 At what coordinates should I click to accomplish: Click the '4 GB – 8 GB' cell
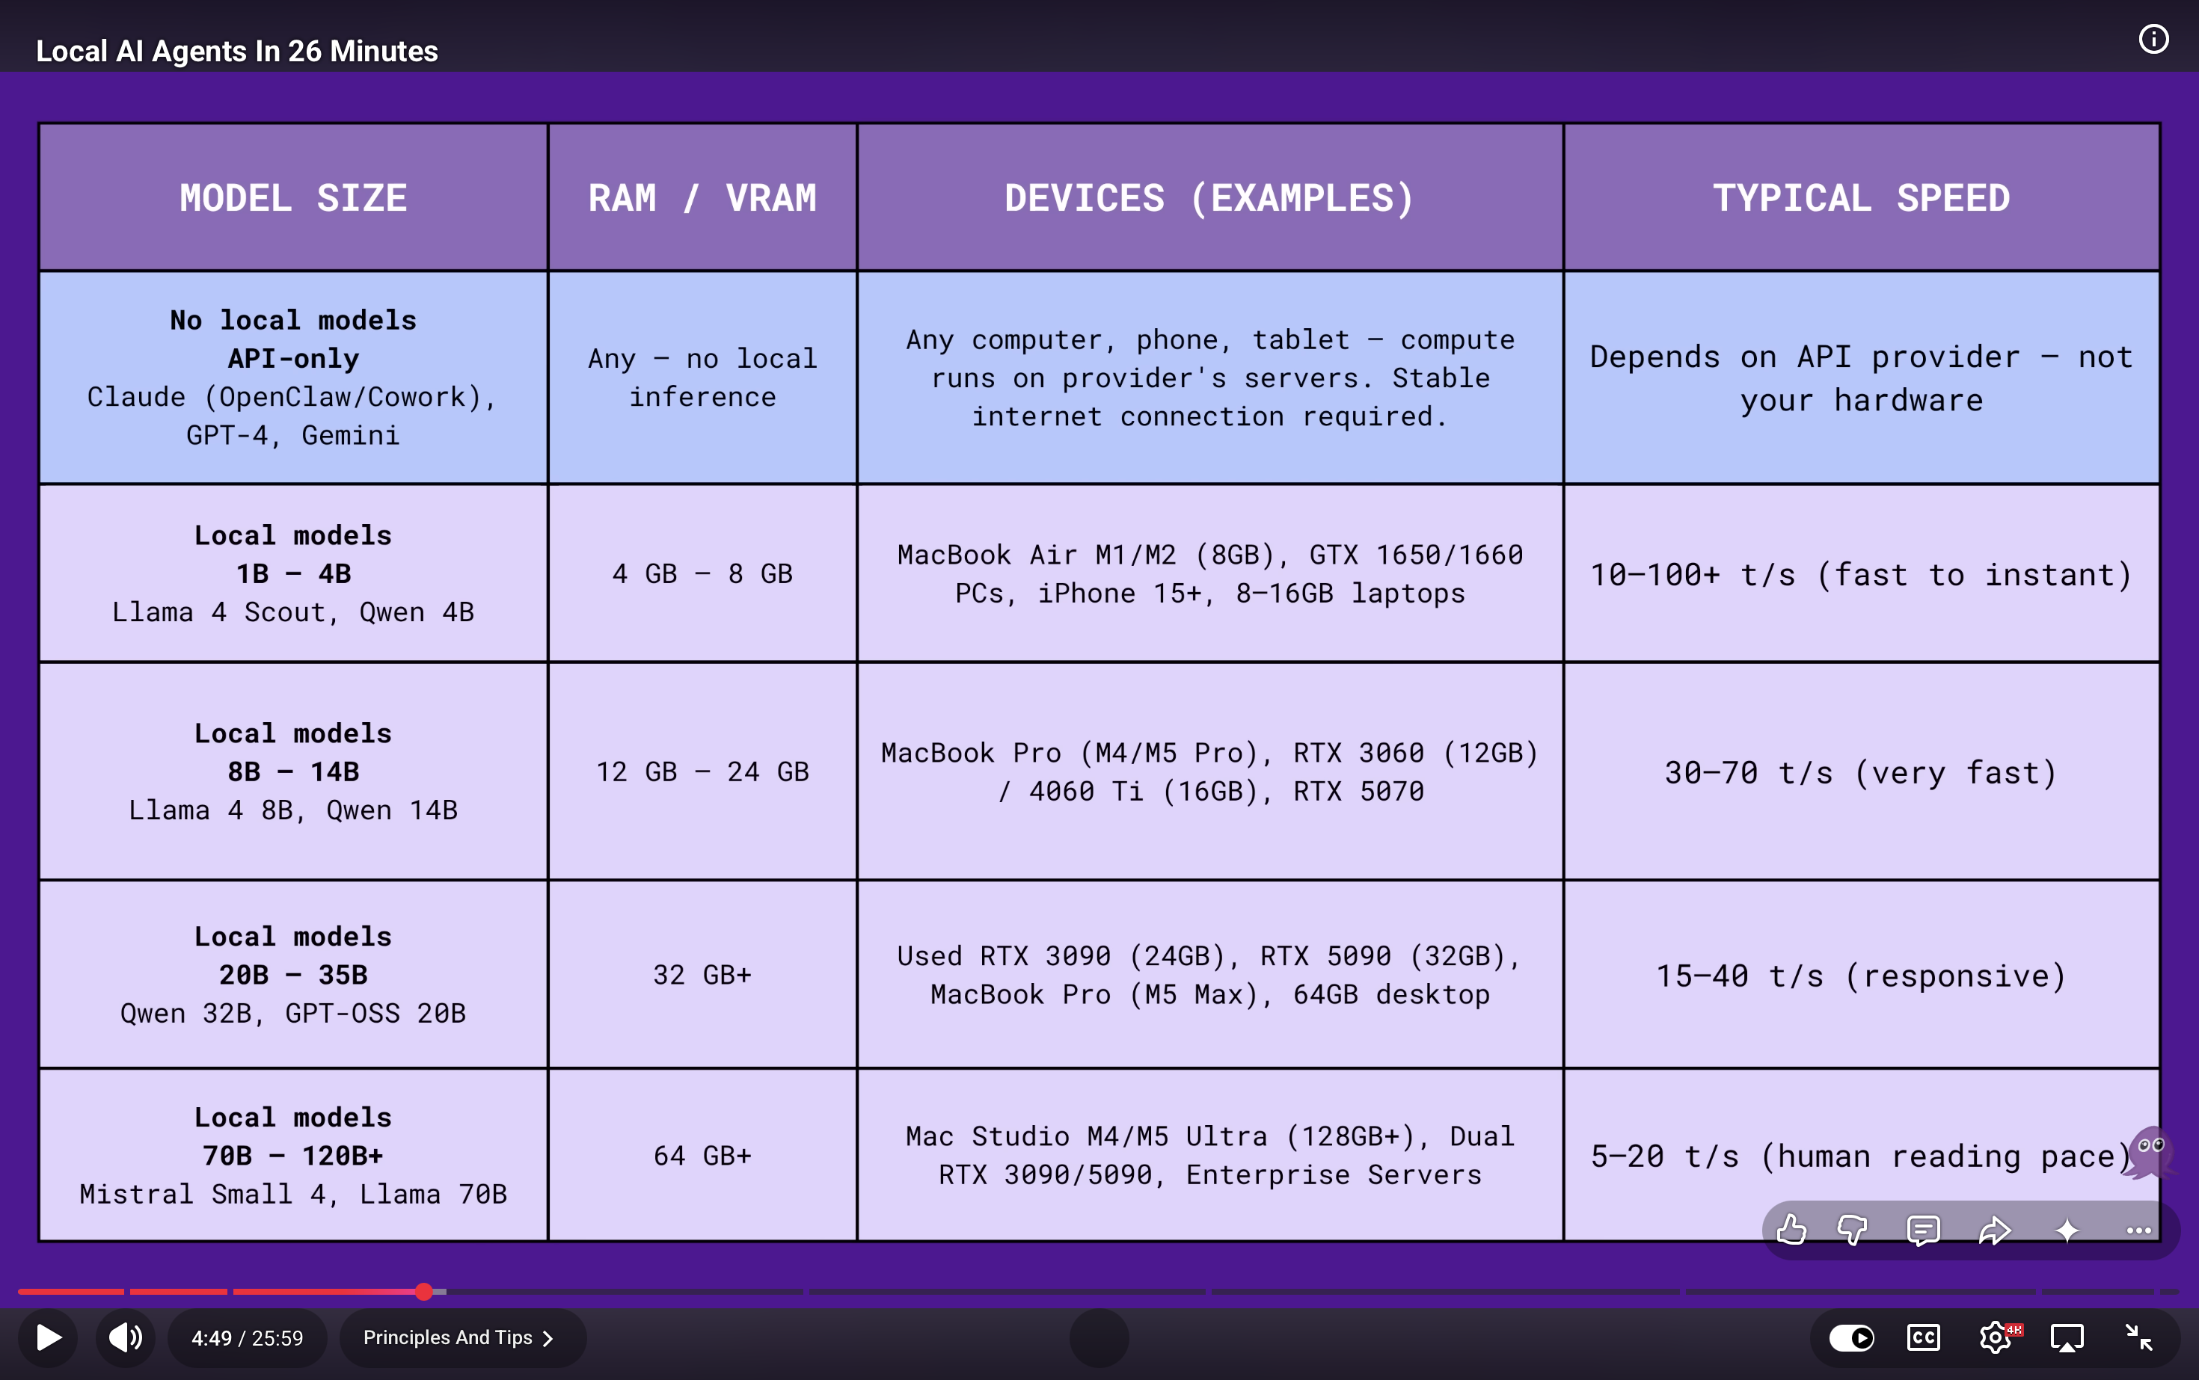702,573
